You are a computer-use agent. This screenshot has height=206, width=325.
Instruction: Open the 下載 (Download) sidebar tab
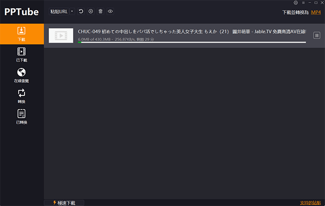tap(21, 33)
